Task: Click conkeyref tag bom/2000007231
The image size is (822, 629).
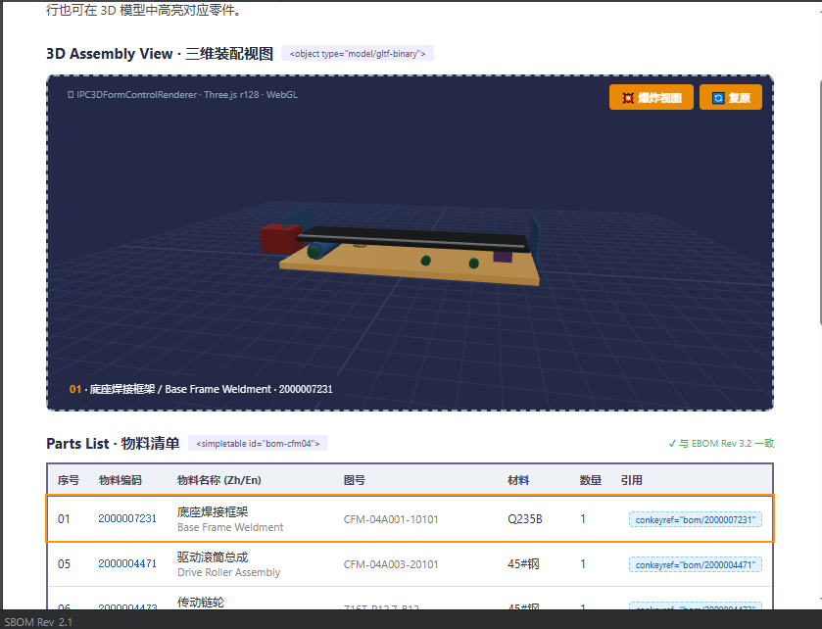Action: [696, 519]
